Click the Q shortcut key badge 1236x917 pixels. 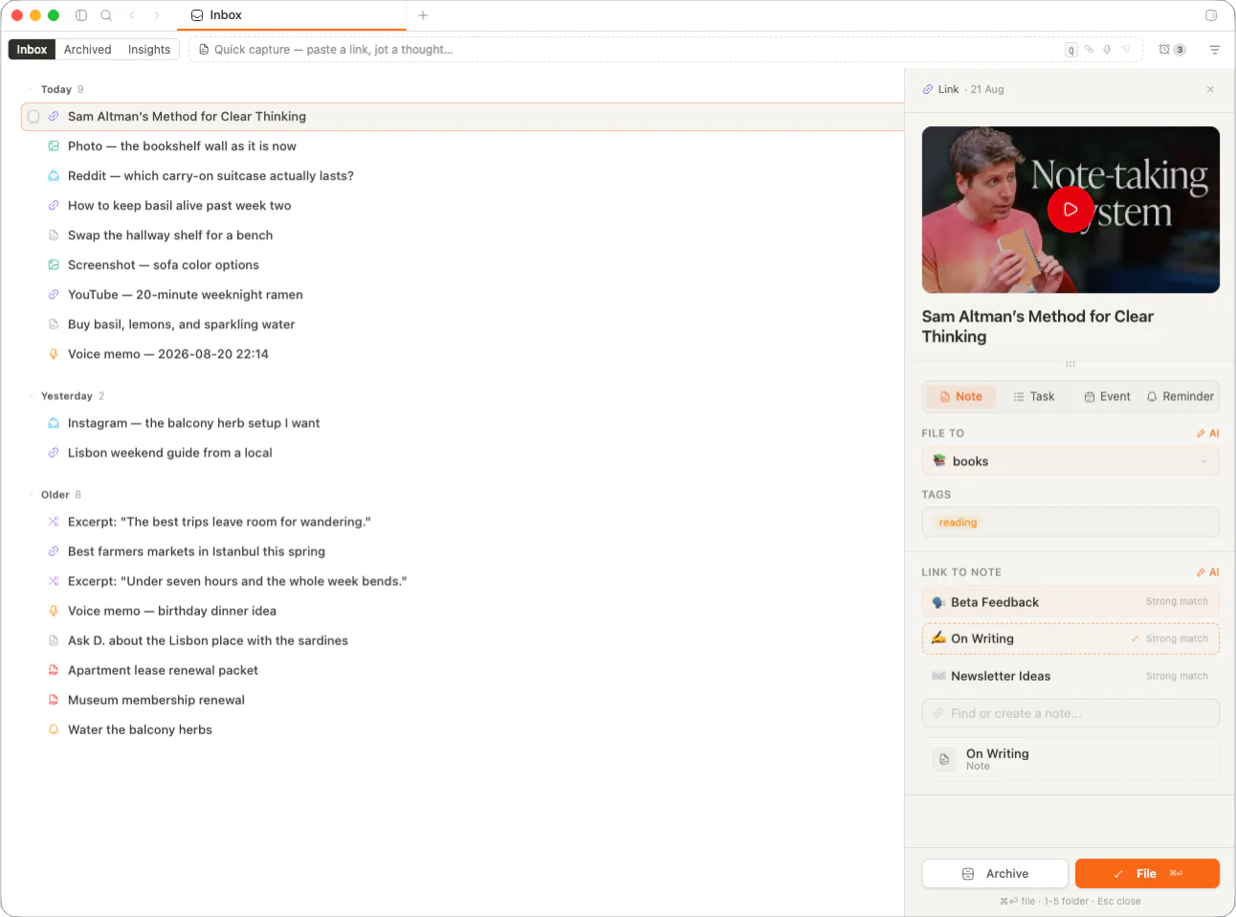[x=1071, y=50]
